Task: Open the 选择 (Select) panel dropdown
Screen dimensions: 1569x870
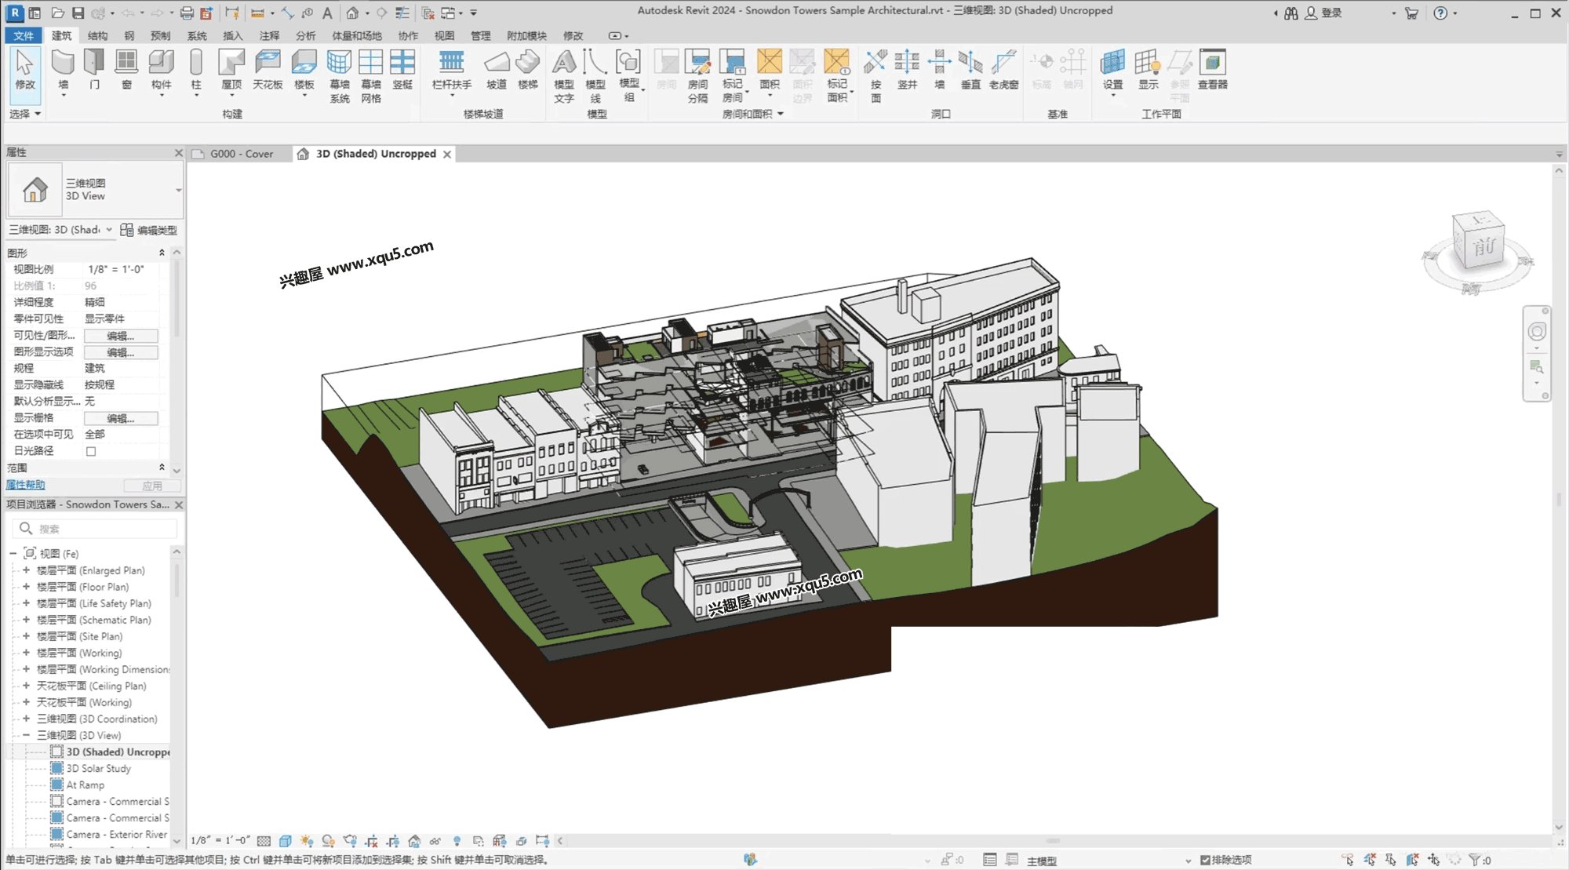Action: [25, 114]
